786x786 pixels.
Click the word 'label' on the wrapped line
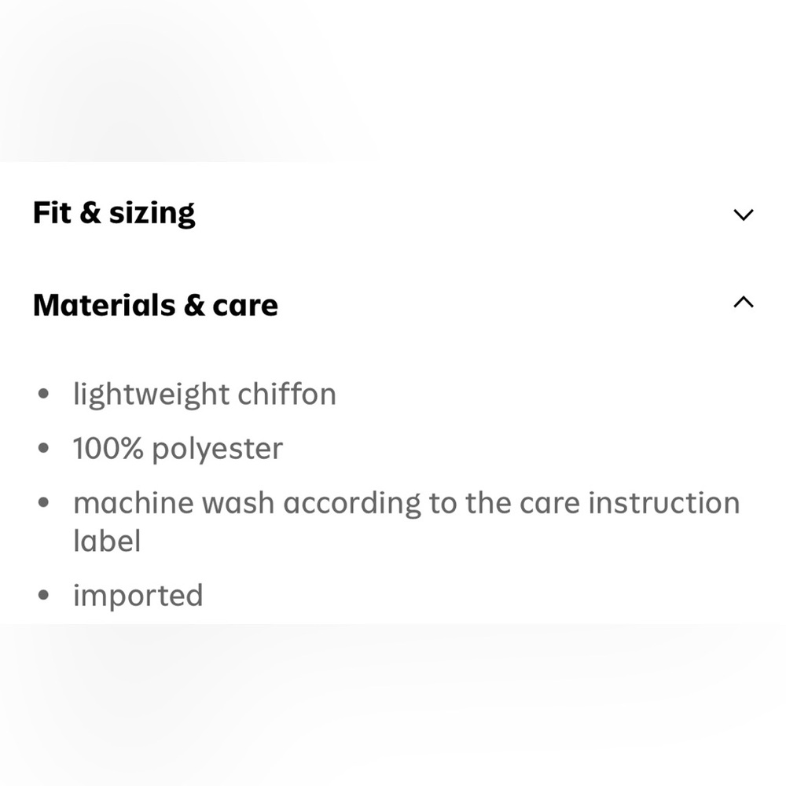107,541
